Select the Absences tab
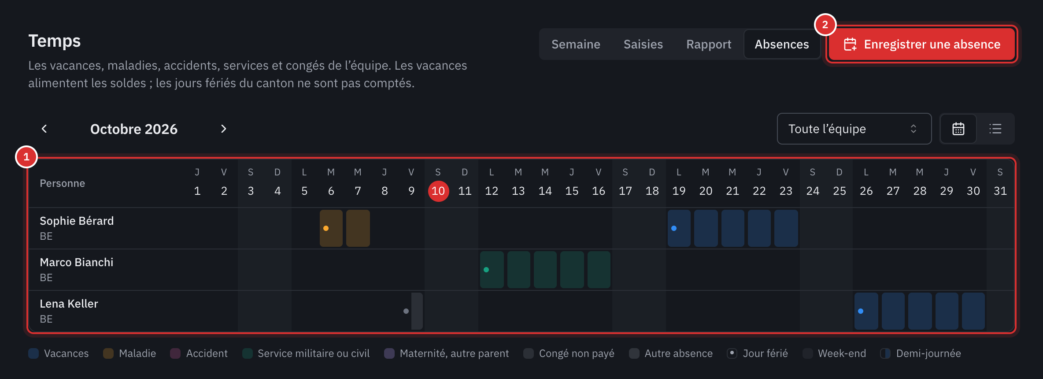Image resolution: width=1043 pixels, height=379 pixels. pyautogui.click(x=782, y=44)
